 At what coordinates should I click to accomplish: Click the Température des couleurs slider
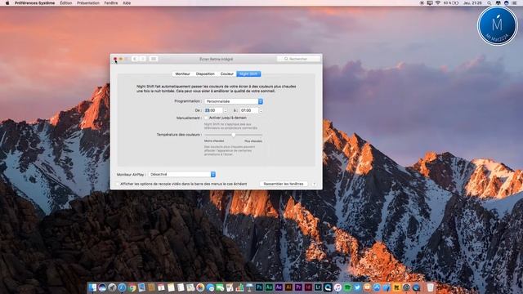point(233,135)
